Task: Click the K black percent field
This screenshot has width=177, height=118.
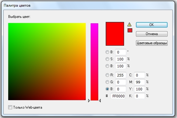Action: [x=140, y=96]
